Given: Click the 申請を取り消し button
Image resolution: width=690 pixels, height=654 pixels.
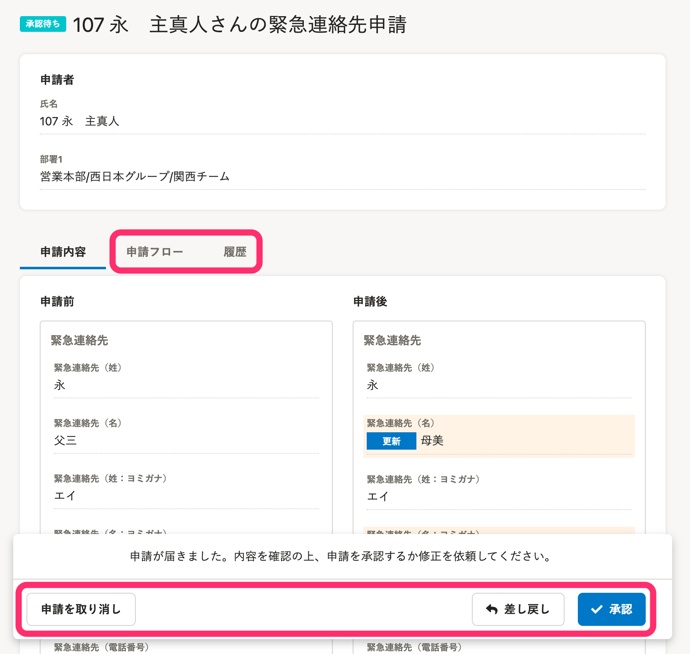Looking at the screenshot, I should [x=81, y=609].
